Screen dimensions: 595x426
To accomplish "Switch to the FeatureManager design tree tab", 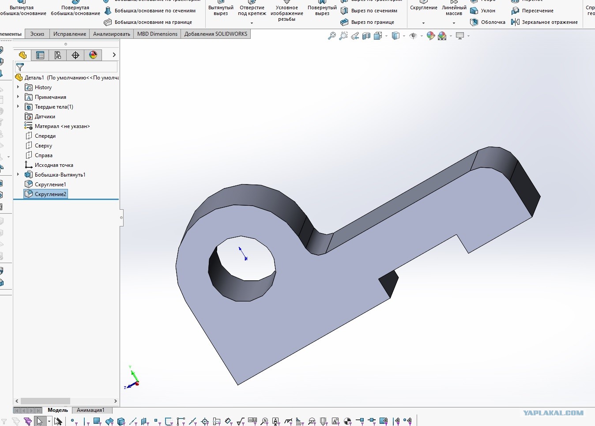I will tap(23, 55).
